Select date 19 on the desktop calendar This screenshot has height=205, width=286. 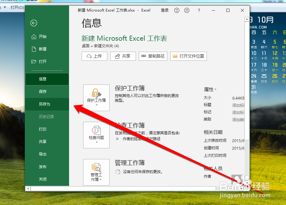pyautogui.click(x=275, y=65)
